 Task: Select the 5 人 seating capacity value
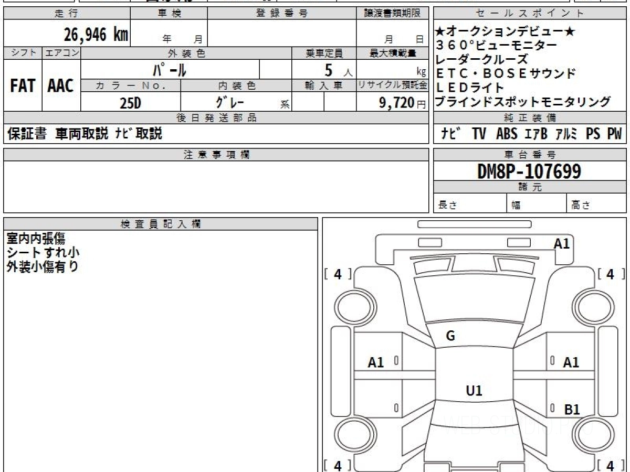[x=338, y=69]
